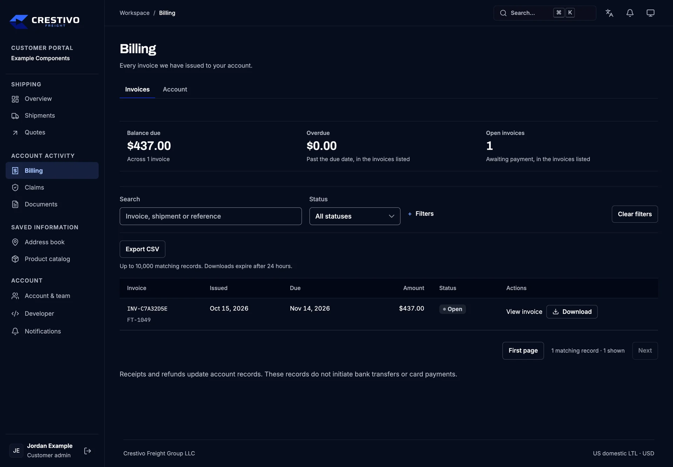673x467 pixels.
Task: Click the Billing receipt icon
Action: pos(15,171)
